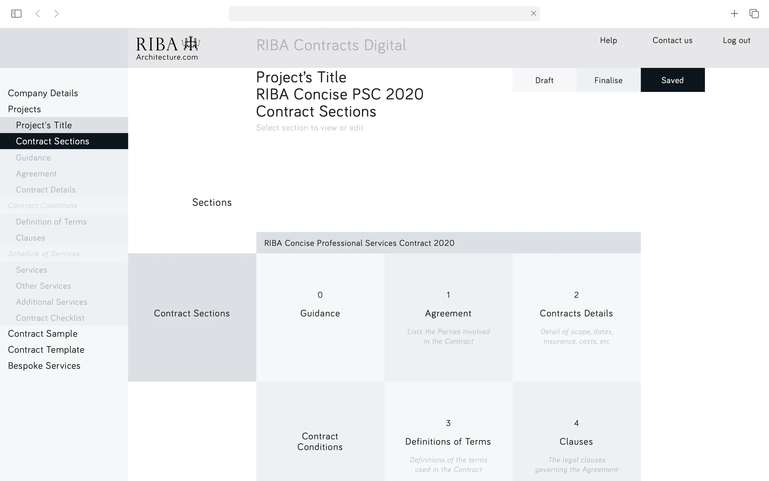Screen dimensions: 769x481
Task: Switch the project to Draft mode
Action: [x=544, y=80]
